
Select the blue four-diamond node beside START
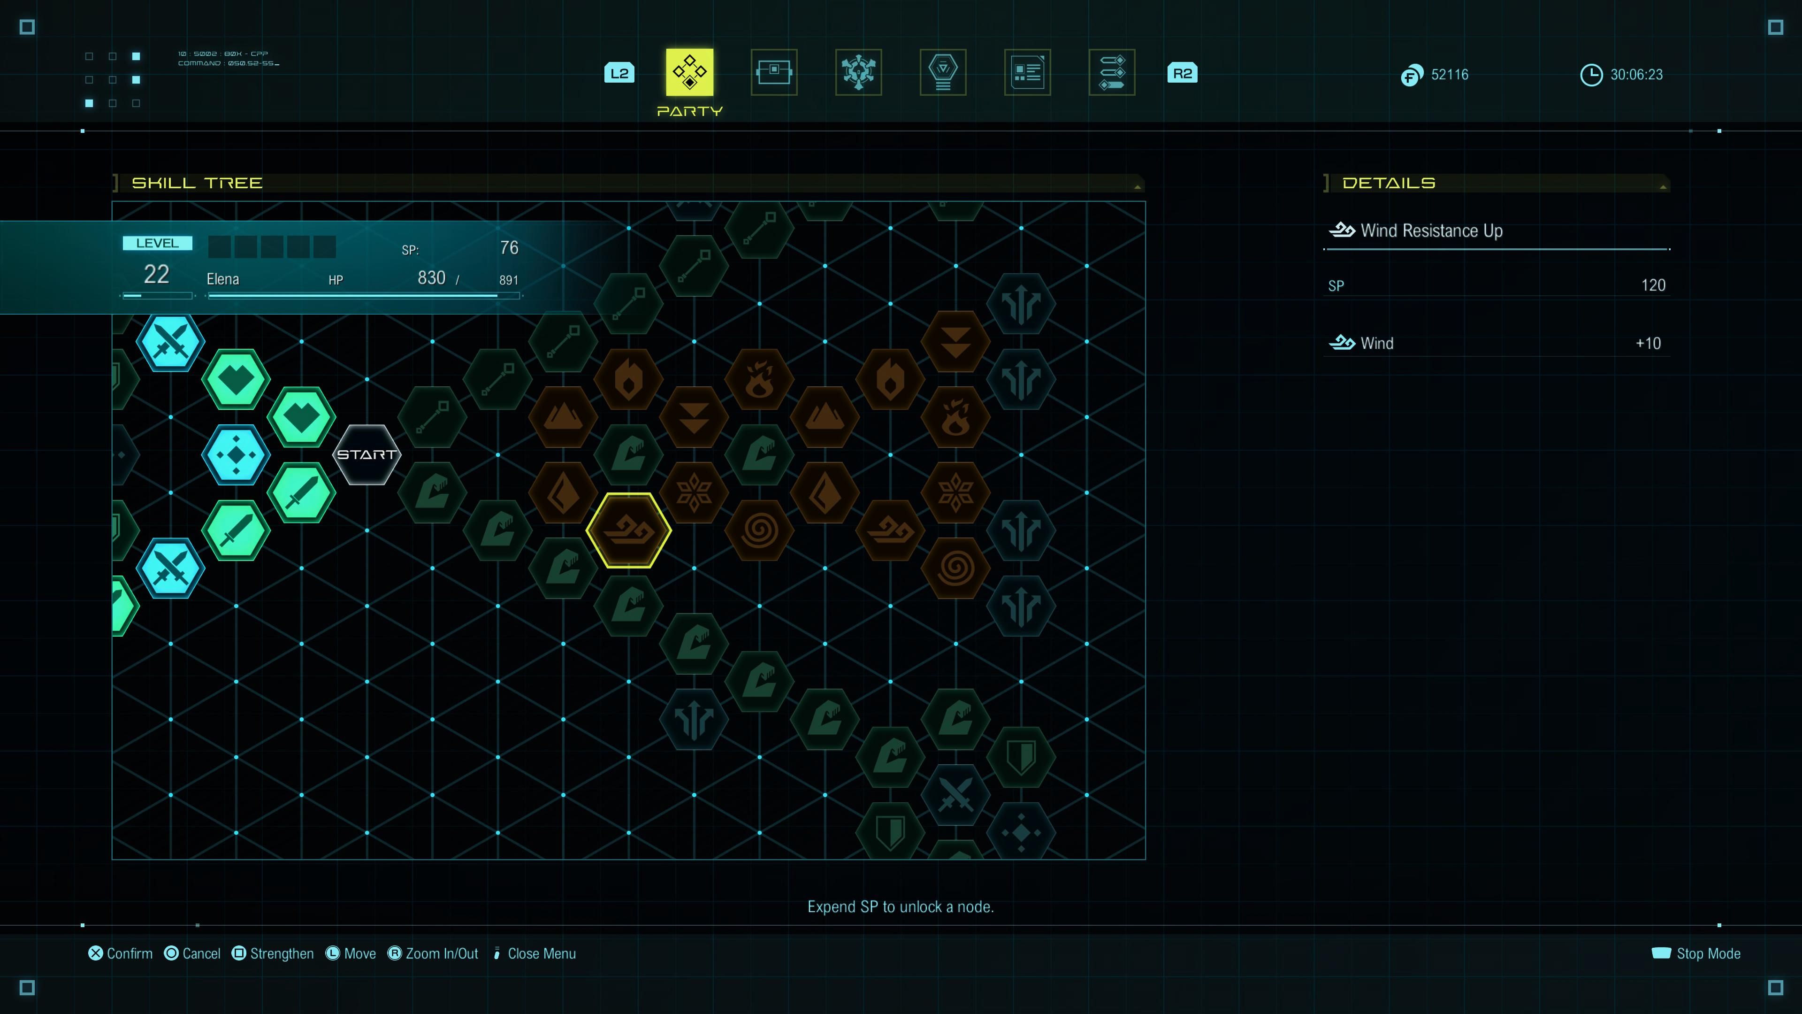[x=236, y=455]
